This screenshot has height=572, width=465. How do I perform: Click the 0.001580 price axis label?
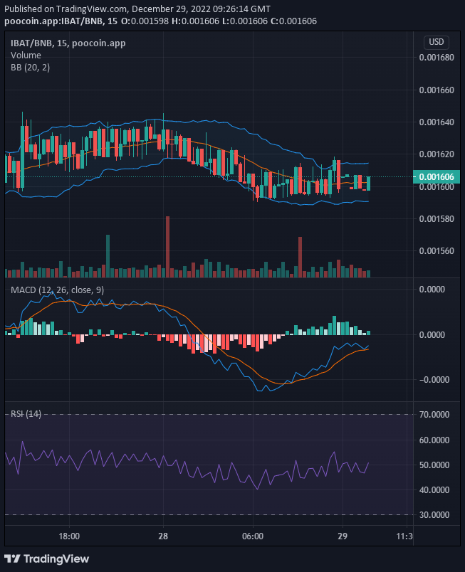(437, 219)
